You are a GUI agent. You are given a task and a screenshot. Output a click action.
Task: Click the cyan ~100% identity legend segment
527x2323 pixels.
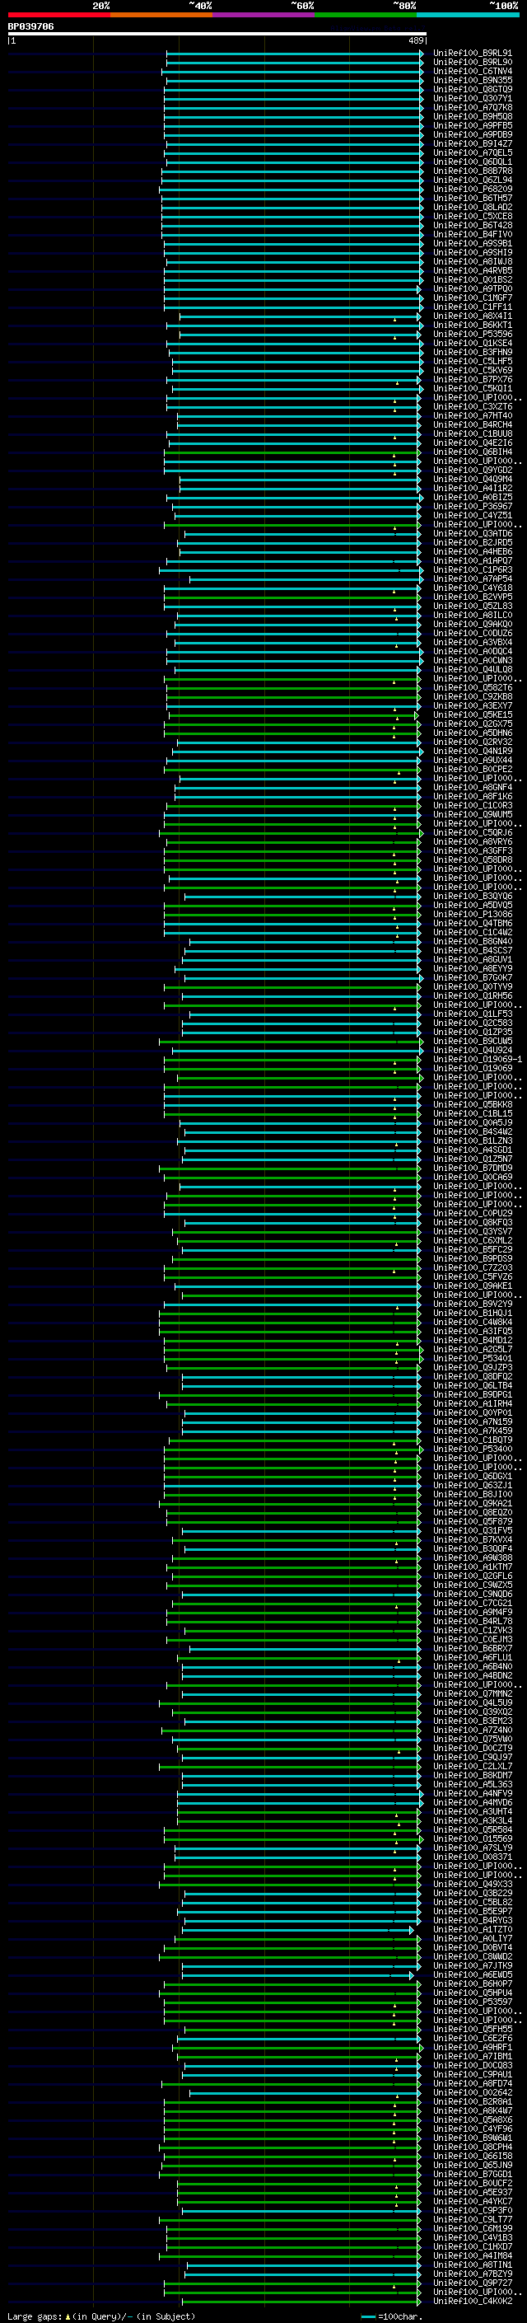pos(469,15)
